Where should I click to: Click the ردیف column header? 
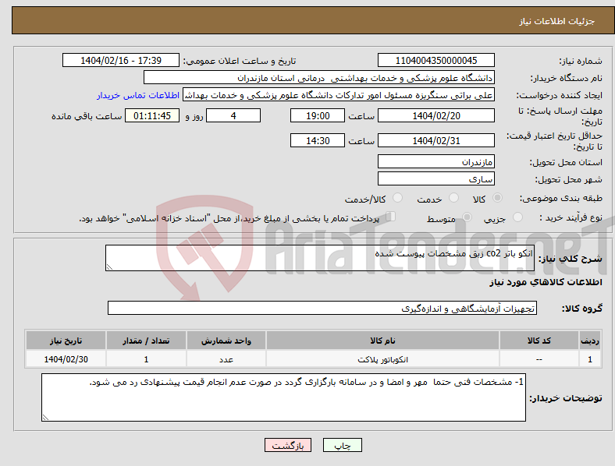coord(590,341)
